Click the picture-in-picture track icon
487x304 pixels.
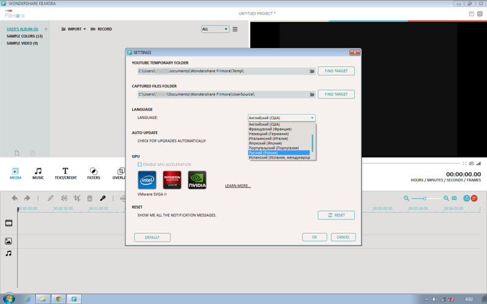click(x=9, y=241)
